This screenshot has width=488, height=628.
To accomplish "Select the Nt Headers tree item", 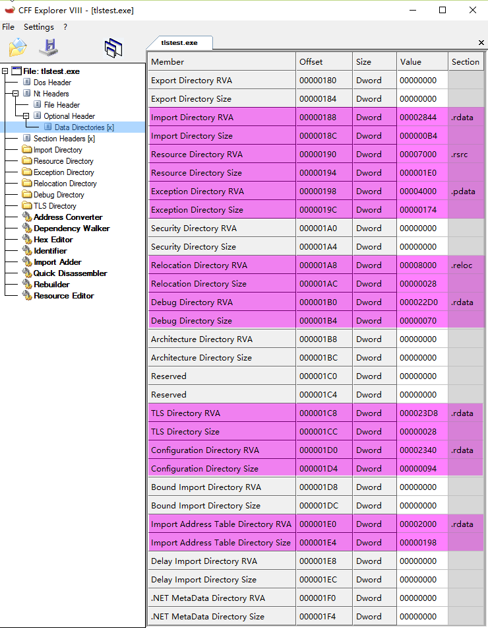I will point(51,93).
